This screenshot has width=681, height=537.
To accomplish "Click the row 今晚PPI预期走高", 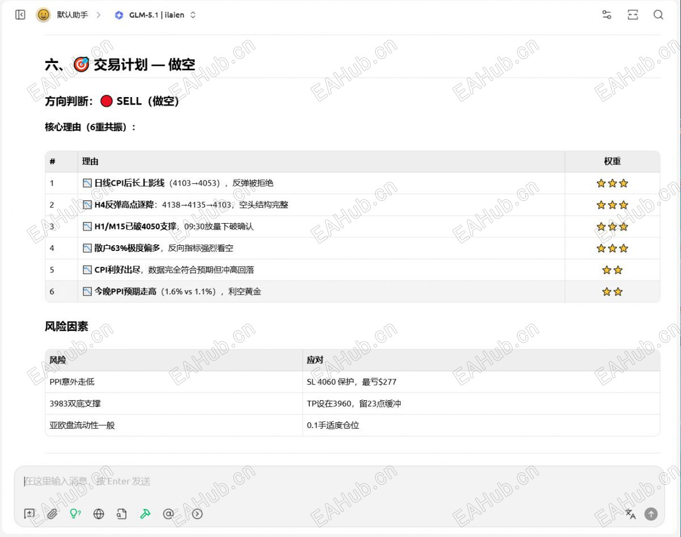I will 352,291.
